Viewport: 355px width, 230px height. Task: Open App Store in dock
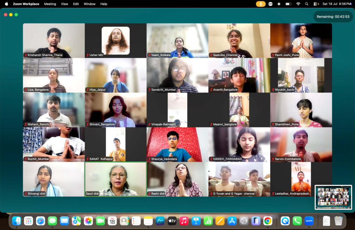(232, 221)
